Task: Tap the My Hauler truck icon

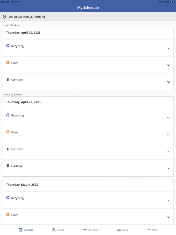Action: coord(85,230)
